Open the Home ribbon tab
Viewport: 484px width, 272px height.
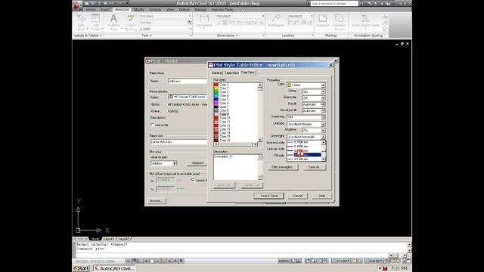(x=91, y=10)
